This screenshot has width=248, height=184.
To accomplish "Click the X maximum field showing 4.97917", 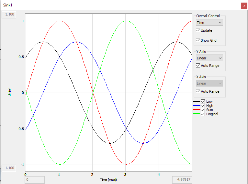I will [x=182, y=179].
